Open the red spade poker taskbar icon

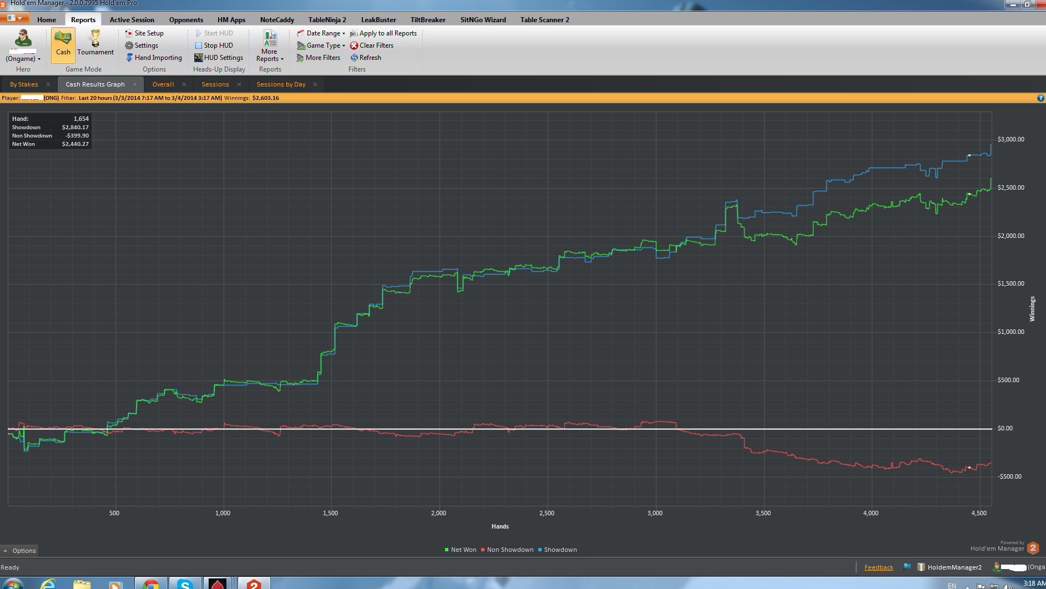[218, 583]
